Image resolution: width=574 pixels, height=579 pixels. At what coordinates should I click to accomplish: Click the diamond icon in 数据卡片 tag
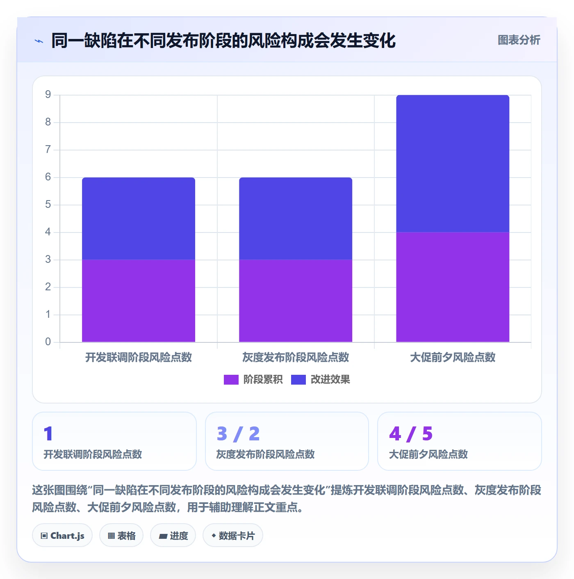[x=214, y=536]
